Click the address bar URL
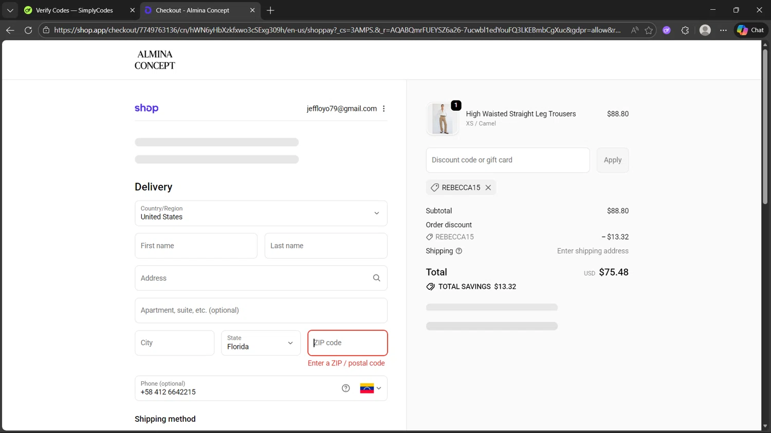This screenshot has width=771, height=433. tap(337, 30)
